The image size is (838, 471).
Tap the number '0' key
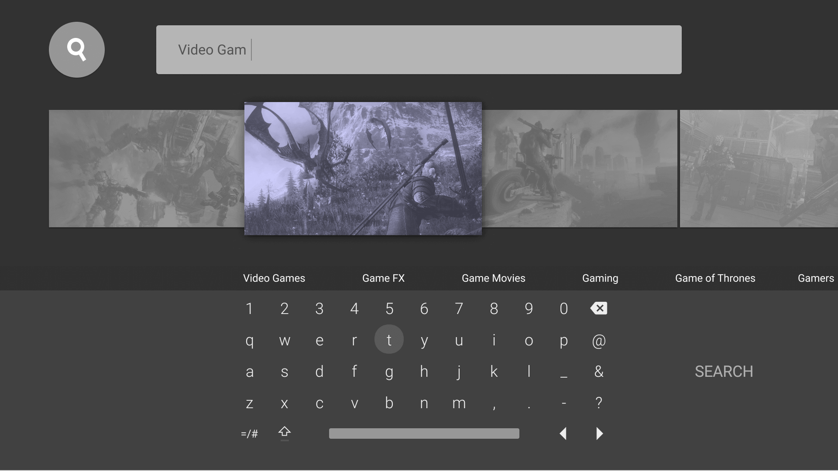tap(564, 309)
